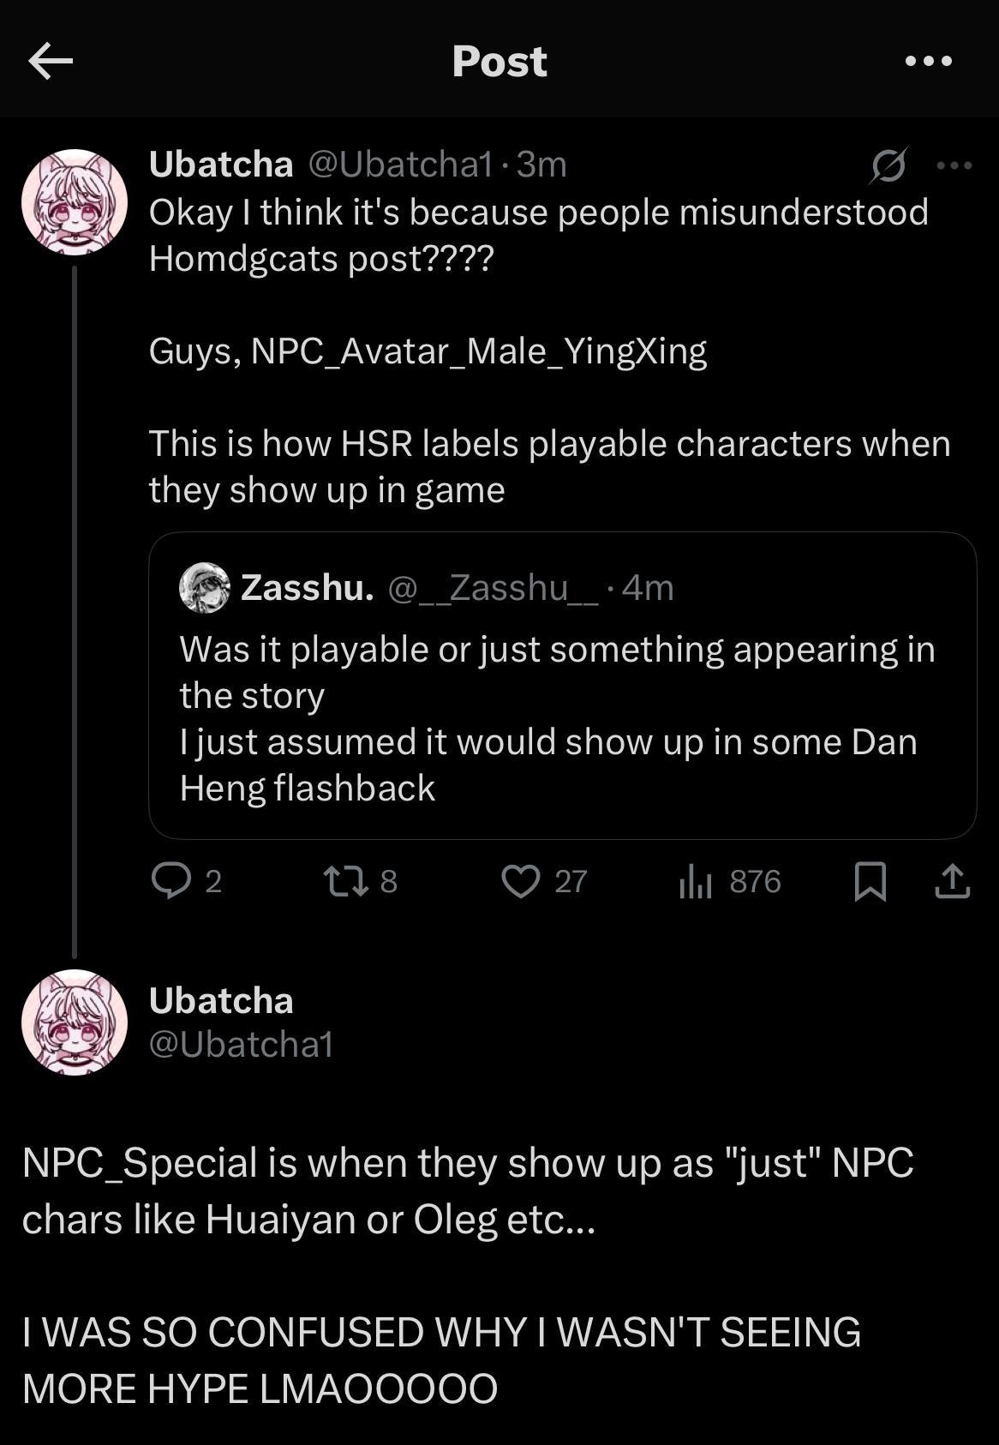The image size is (999, 1445).
Task: Tap the Ubatcha display name on the main post
Action: point(221,1001)
